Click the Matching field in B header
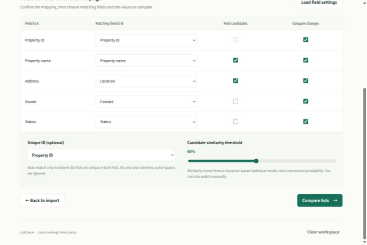367x245 pixels. pos(109,23)
